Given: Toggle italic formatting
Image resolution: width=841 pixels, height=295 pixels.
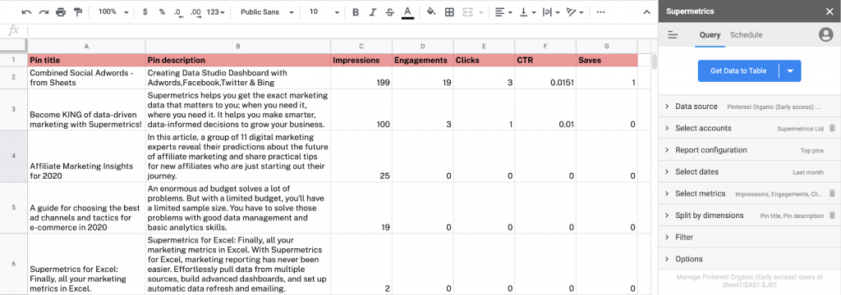Looking at the screenshot, I should click(373, 11).
